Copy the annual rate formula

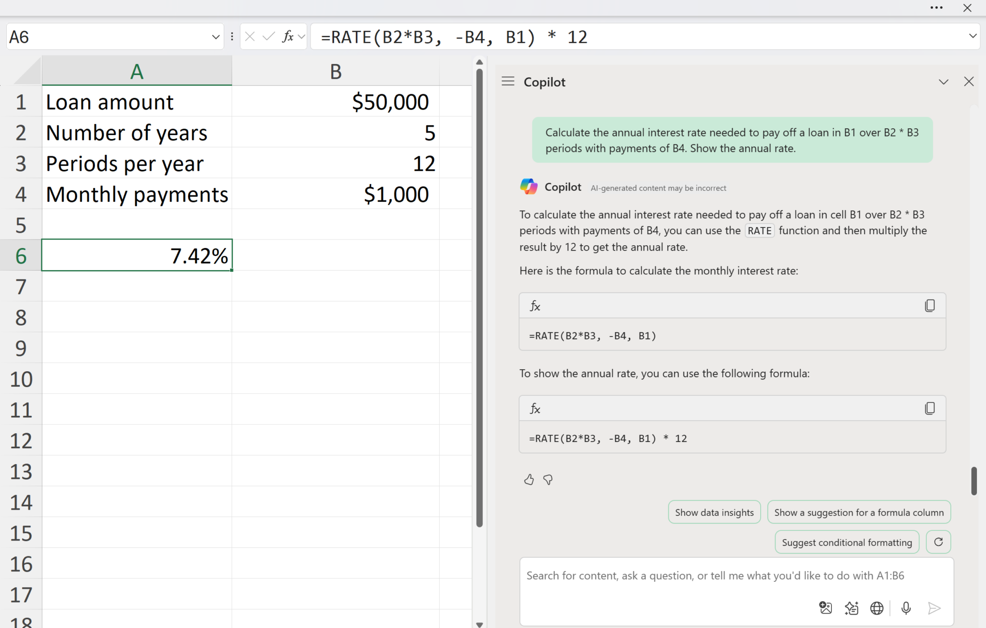[x=930, y=409]
